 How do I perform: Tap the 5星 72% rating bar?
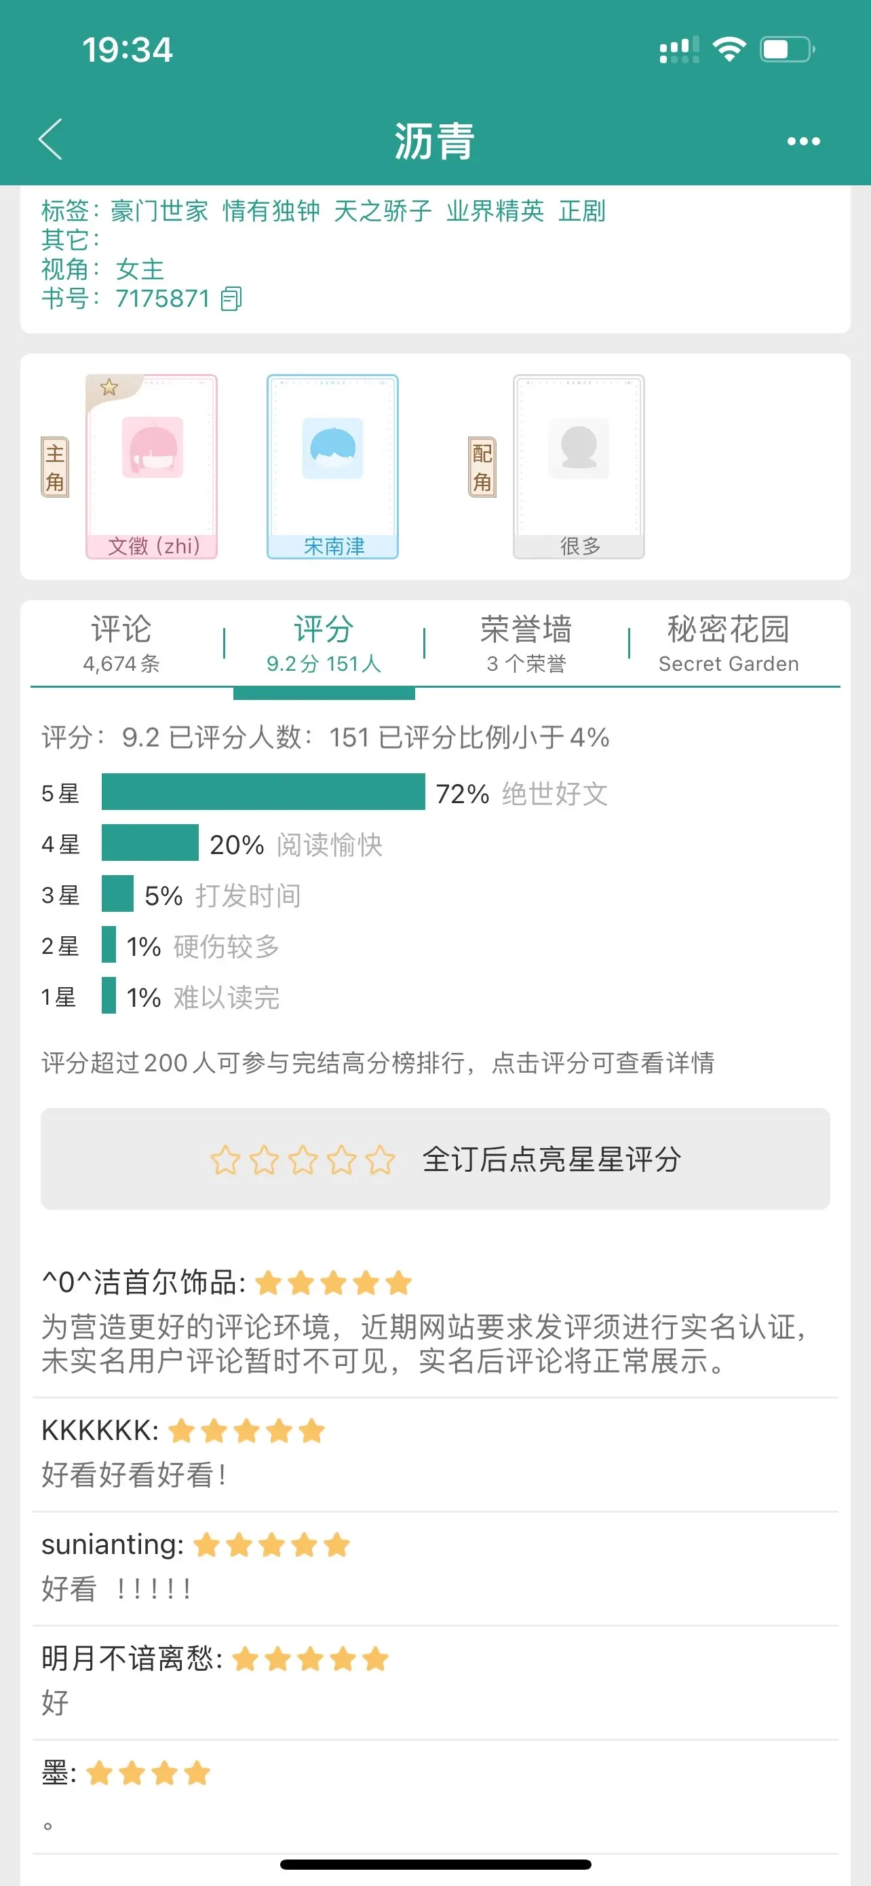(263, 792)
